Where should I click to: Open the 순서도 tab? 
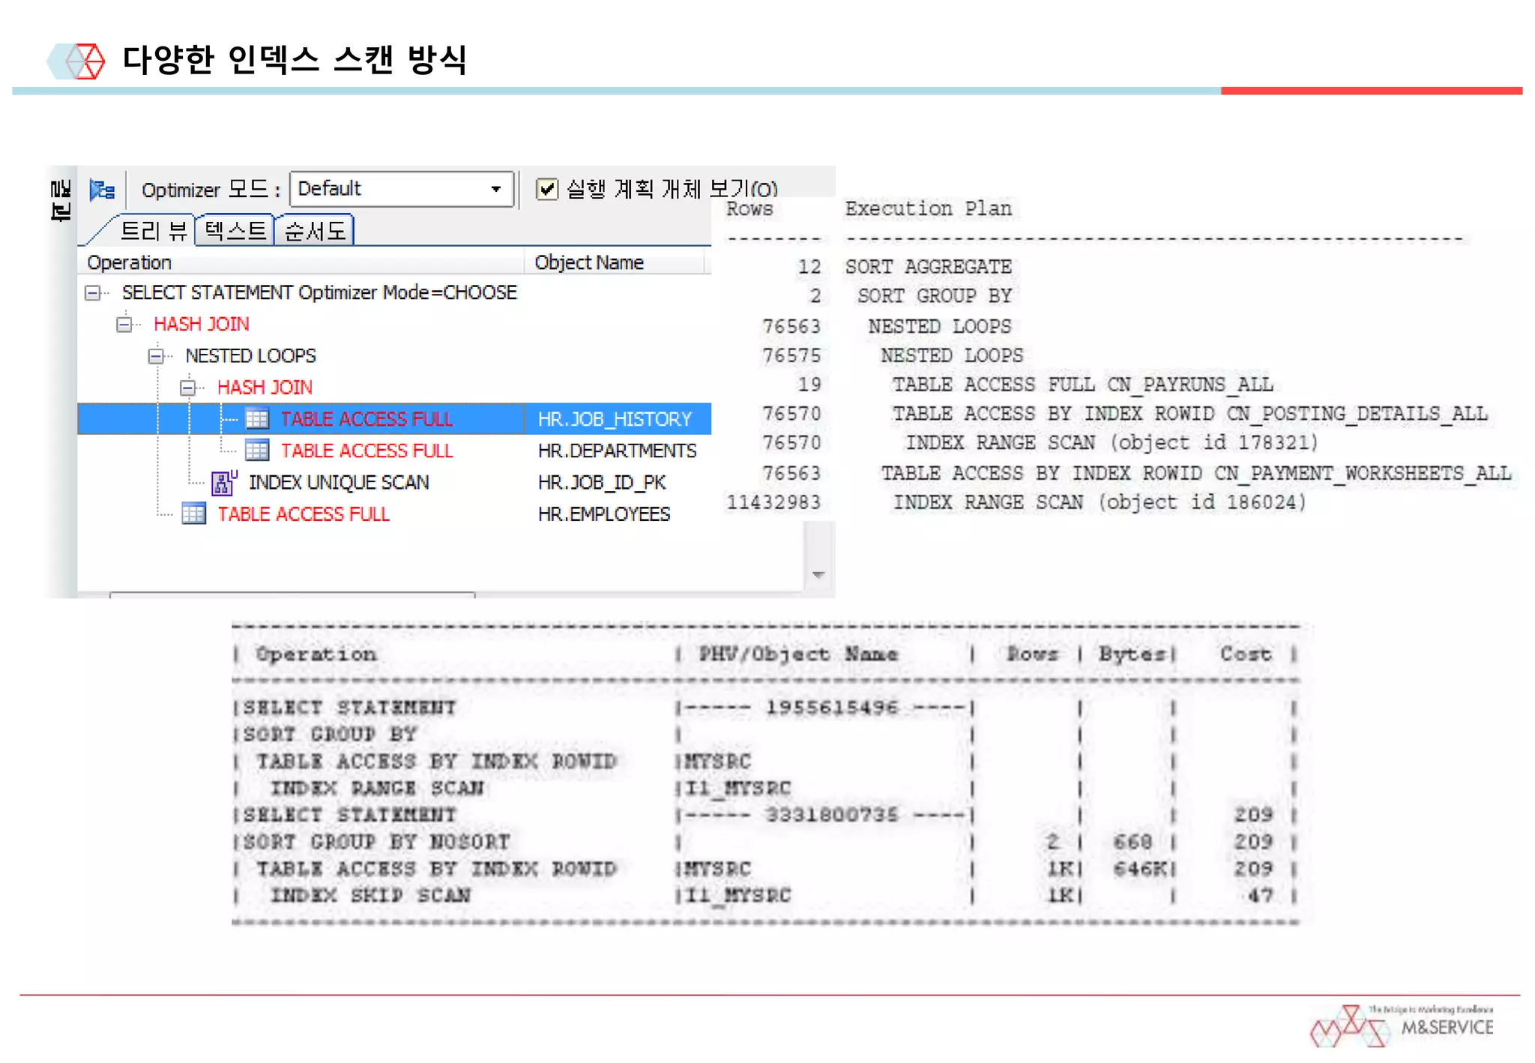315,231
